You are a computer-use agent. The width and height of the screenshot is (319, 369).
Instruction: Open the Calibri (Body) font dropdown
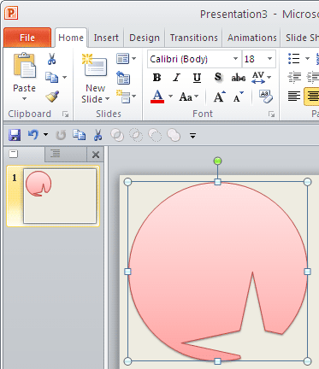tap(235, 59)
